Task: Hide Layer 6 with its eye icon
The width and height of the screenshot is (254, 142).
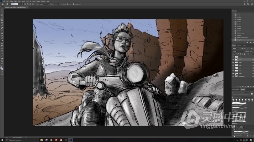Action: (233, 65)
